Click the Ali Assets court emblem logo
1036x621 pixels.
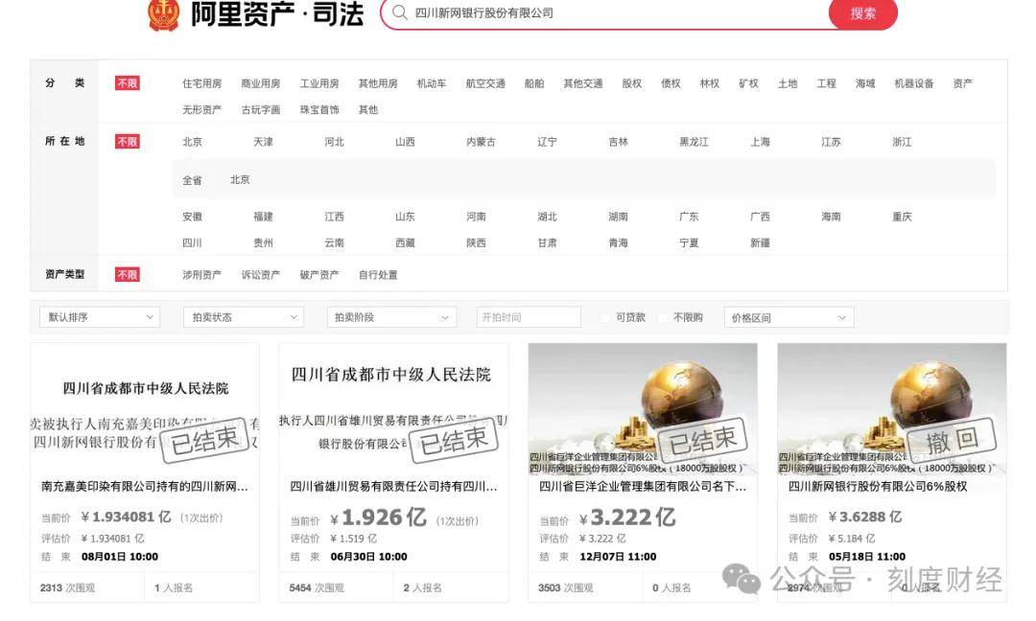pyautogui.click(x=163, y=14)
